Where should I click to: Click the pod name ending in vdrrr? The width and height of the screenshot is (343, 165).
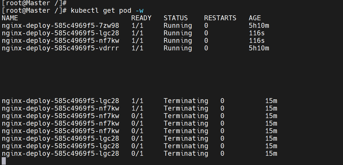60,48
